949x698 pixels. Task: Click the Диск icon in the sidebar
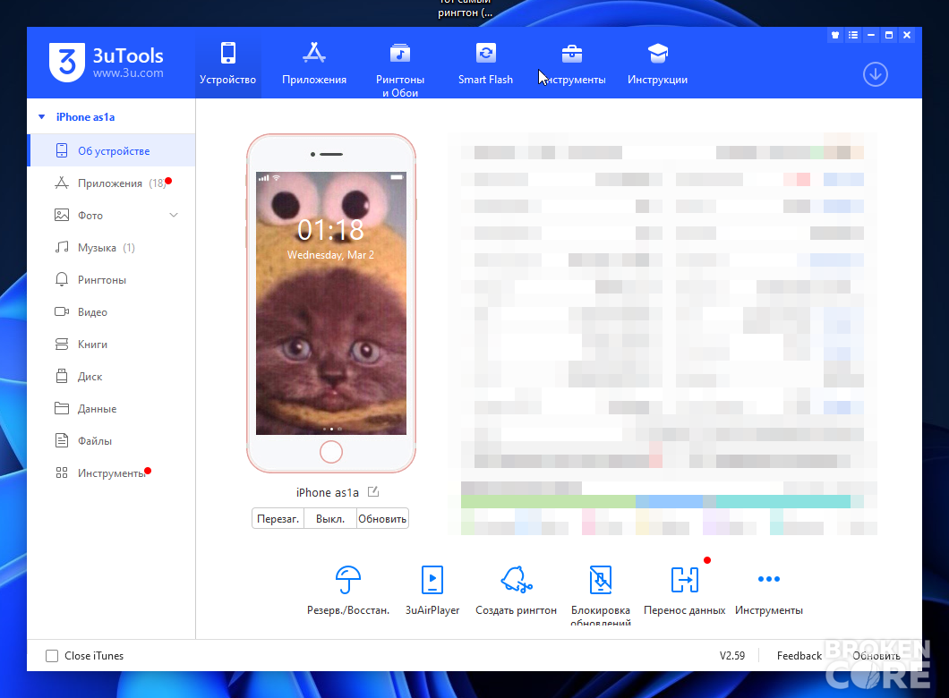[62, 376]
